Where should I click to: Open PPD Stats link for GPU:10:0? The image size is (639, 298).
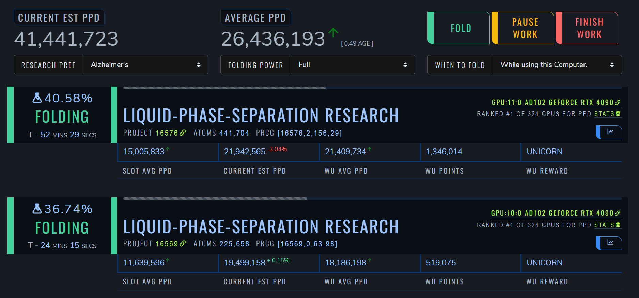click(607, 225)
